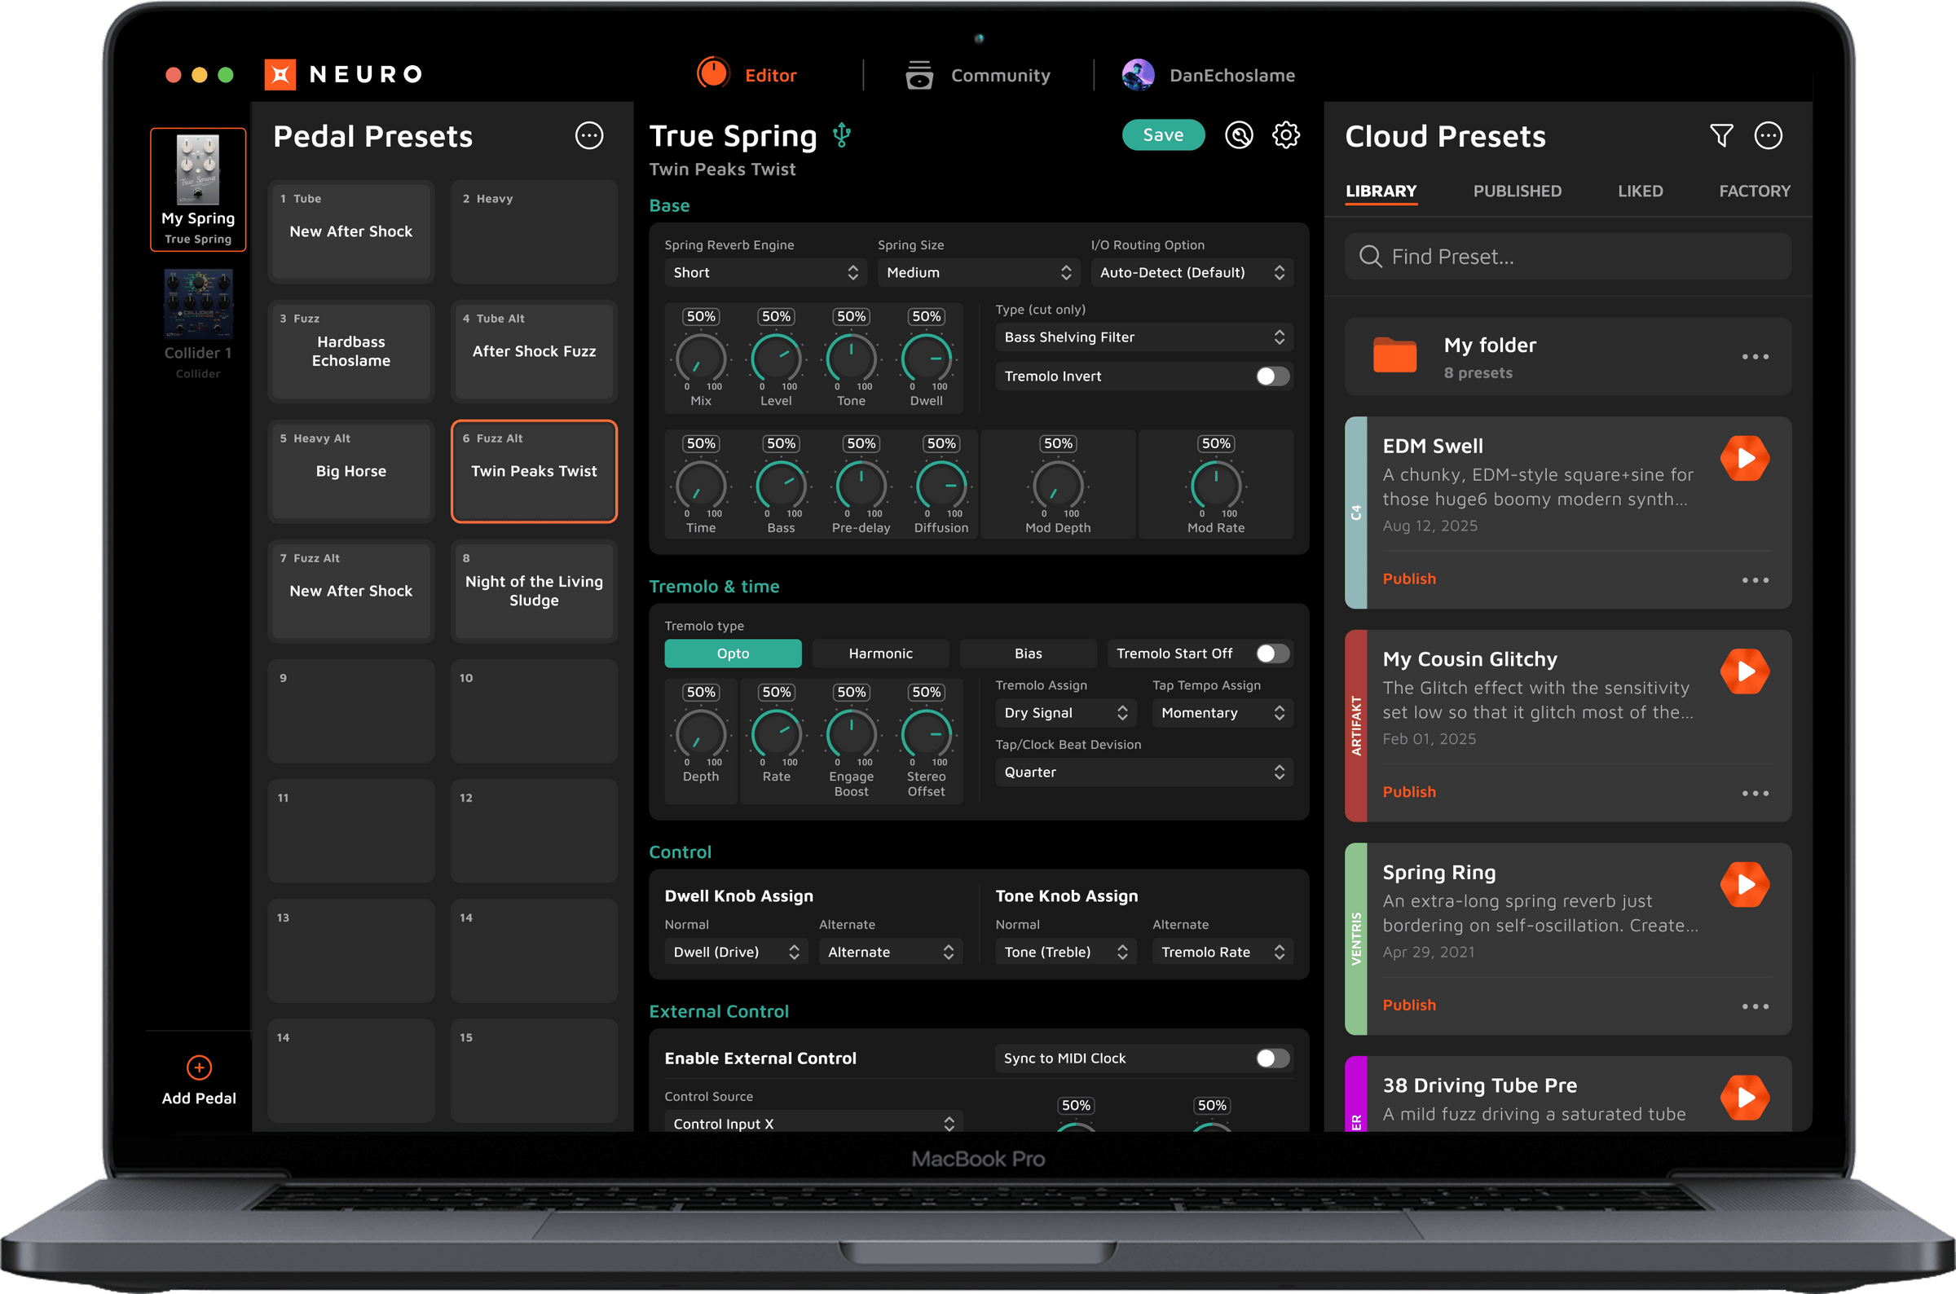The width and height of the screenshot is (1956, 1294).
Task: Select the Opto tremolo type
Action: point(733,654)
